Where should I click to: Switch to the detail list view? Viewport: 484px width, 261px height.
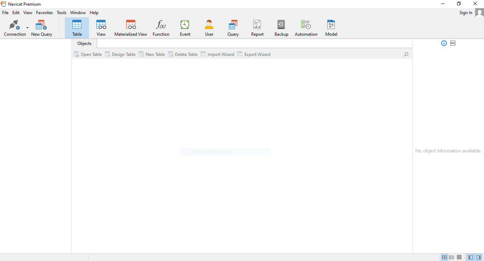tap(452, 257)
